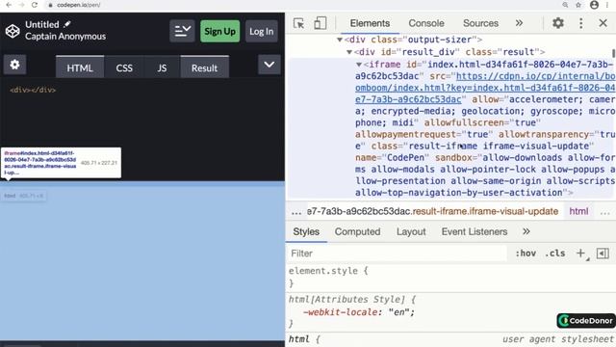Click right breadcrumb ellipsis

click(x=605, y=212)
